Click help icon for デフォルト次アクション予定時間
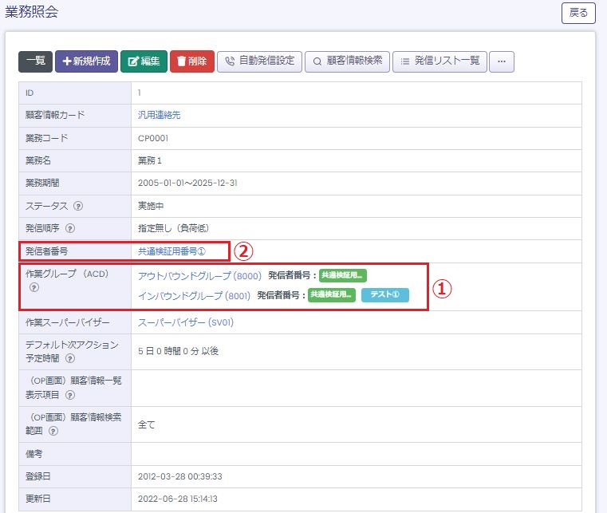The width and height of the screenshot is (607, 513). pyautogui.click(x=70, y=359)
